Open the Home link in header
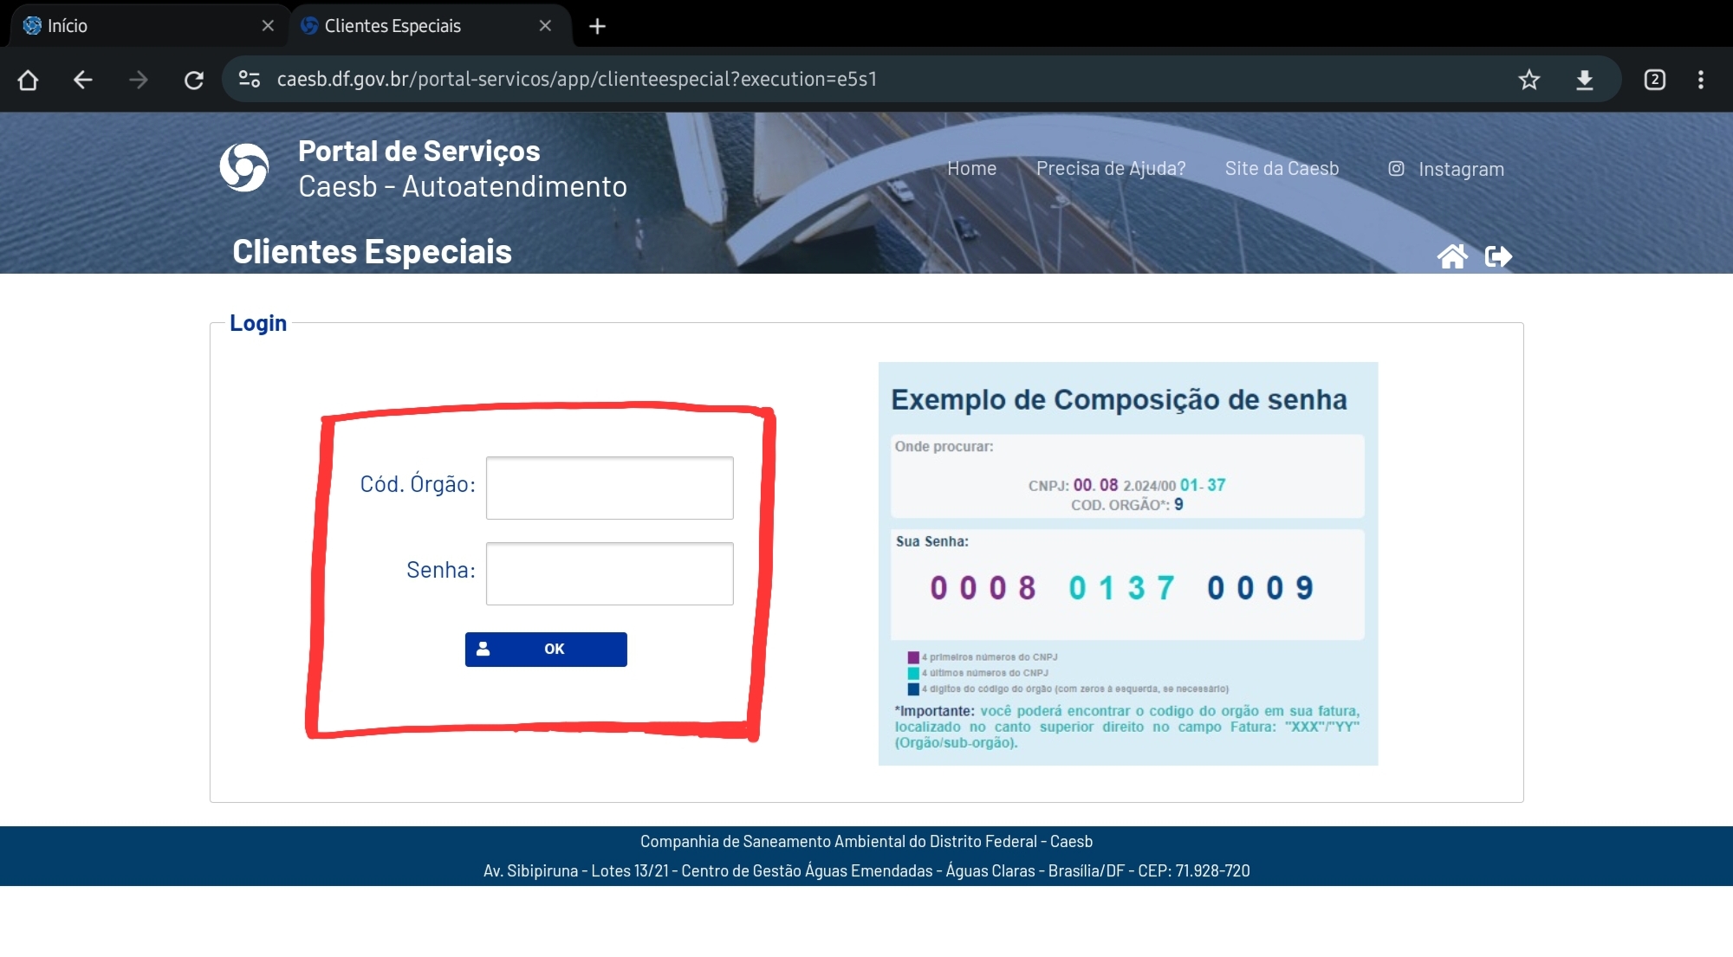 pos(971,169)
